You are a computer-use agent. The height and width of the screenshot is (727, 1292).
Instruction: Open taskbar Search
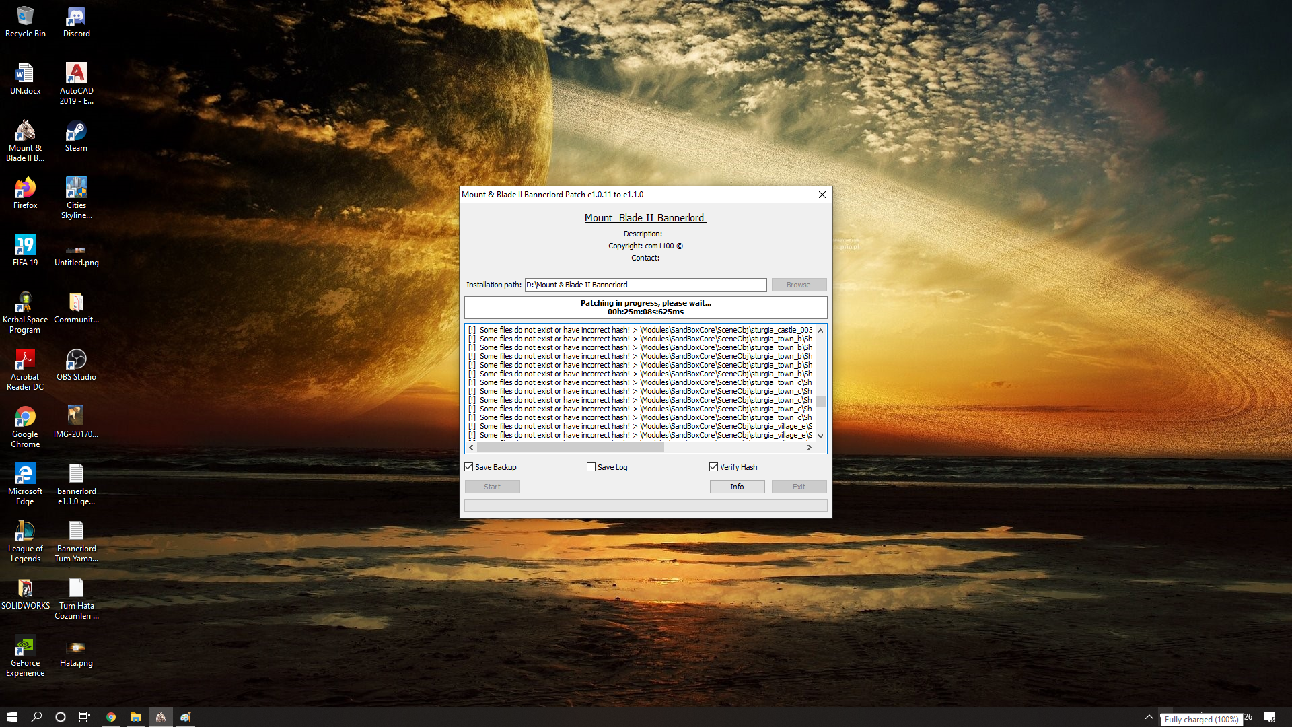(36, 717)
